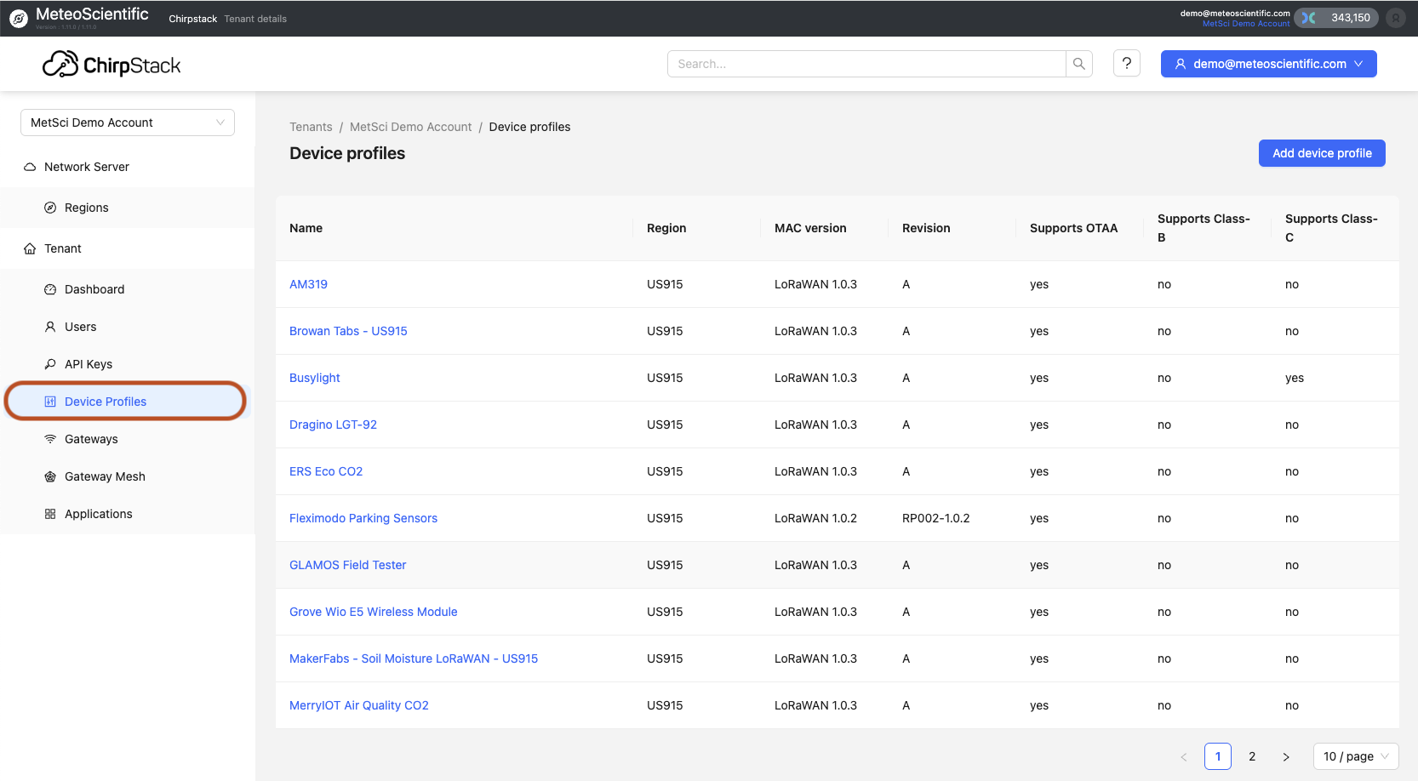Navigate to Tenants via the breadcrumb
Image resolution: width=1418 pixels, height=781 pixels.
[x=310, y=126]
